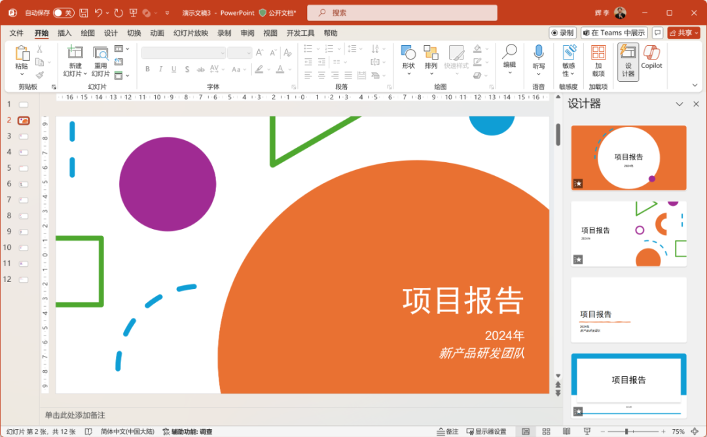The width and height of the screenshot is (707, 437).
Task: Toggle Strikethrough formatting
Action: coord(201,69)
